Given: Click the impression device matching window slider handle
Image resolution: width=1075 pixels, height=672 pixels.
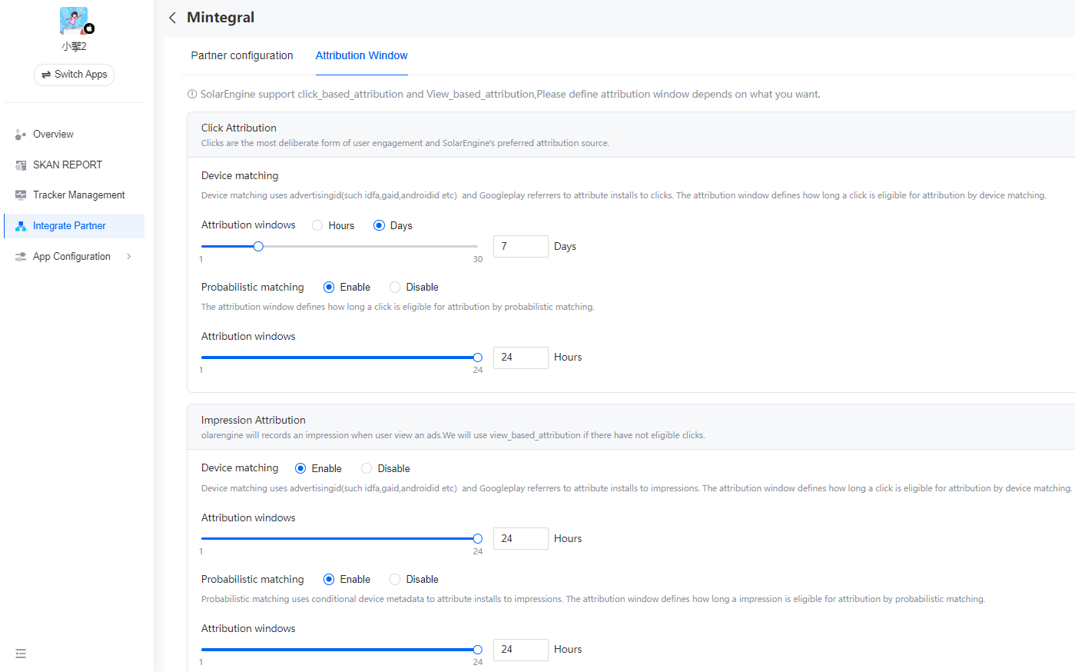Looking at the screenshot, I should coord(478,539).
